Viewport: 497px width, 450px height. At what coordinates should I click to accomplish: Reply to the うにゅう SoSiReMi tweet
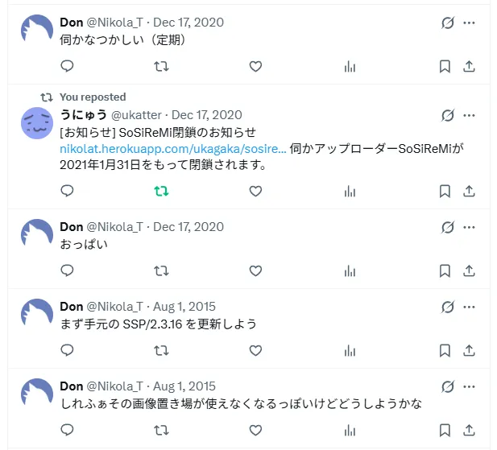click(68, 192)
